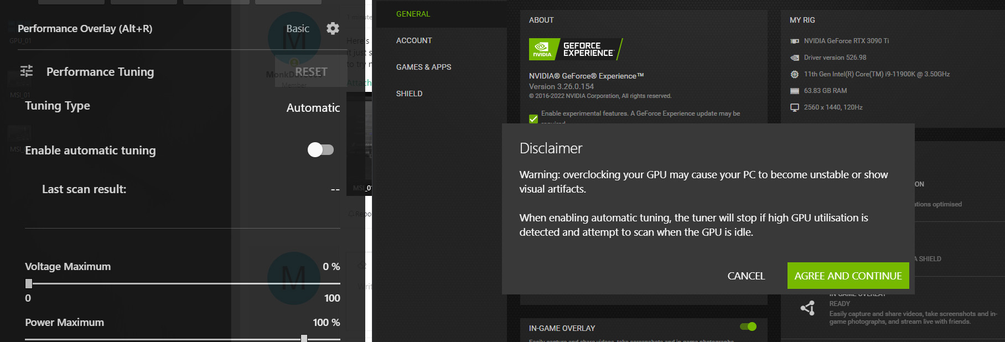Click the driver version icon in My Rig
The width and height of the screenshot is (1005, 342).
[795, 58]
